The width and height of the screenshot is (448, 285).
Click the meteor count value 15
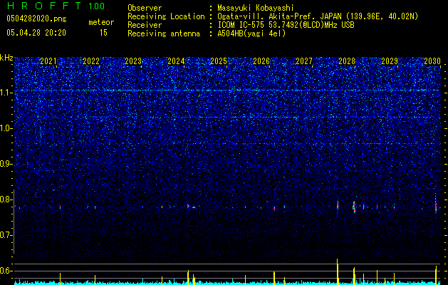(103, 33)
